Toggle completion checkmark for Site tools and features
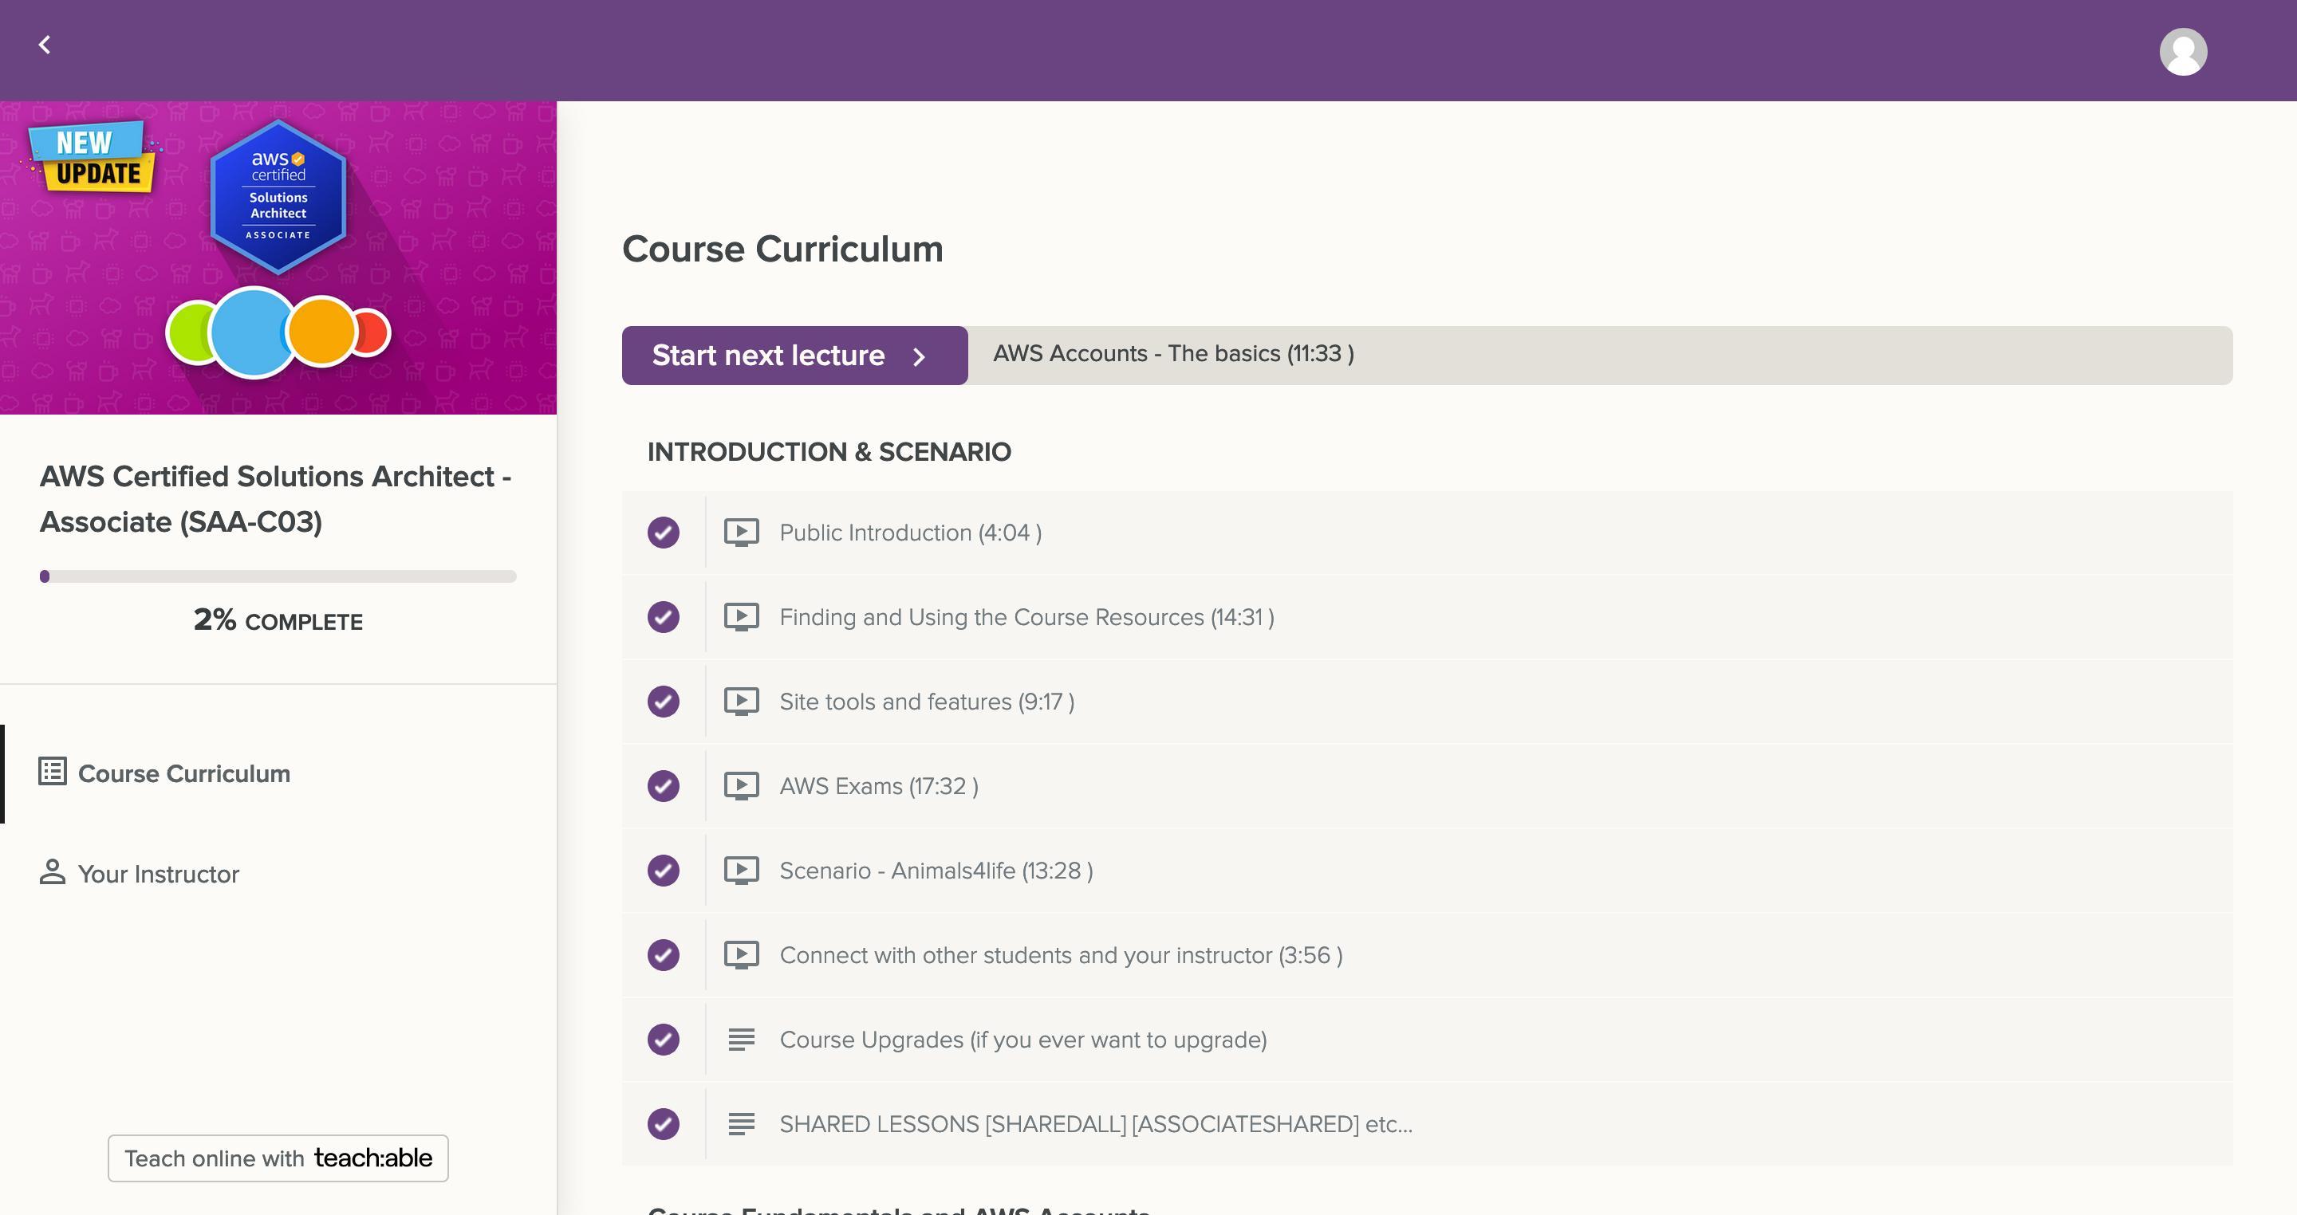 [x=663, y=702]
